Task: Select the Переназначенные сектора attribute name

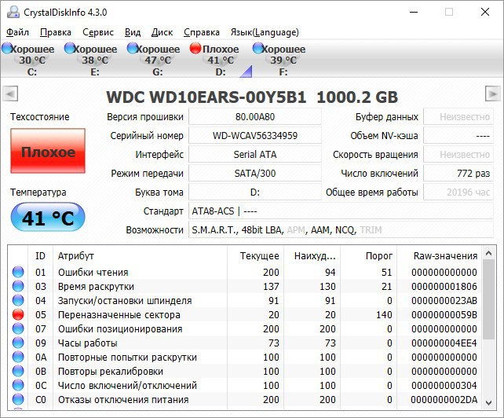Action: (x=119, y=315)
